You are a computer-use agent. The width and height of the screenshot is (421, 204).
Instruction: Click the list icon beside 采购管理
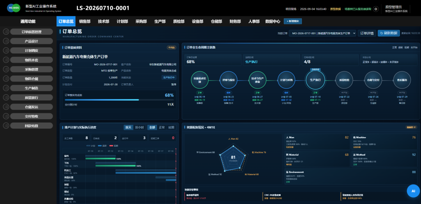click(6, 69)
